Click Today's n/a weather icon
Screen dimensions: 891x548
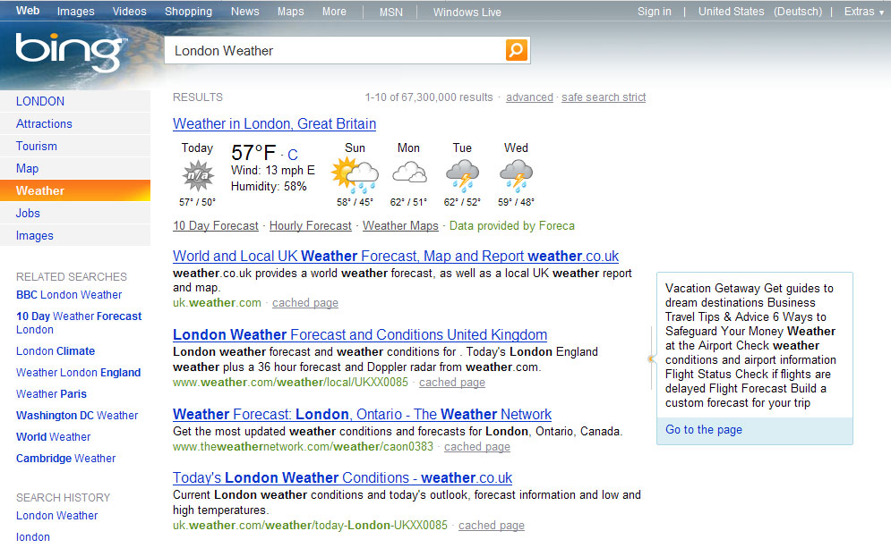pos(198,175)
